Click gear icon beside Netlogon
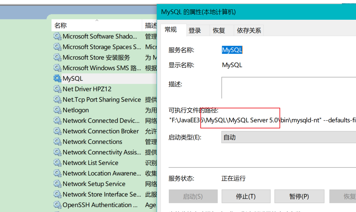This screenshot has width=356, height=212. click(57, 110)
